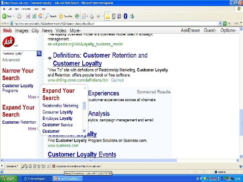Screen dimensions: 243x182
Task: Open the Favorites star button
Action: tap(65, 16)
